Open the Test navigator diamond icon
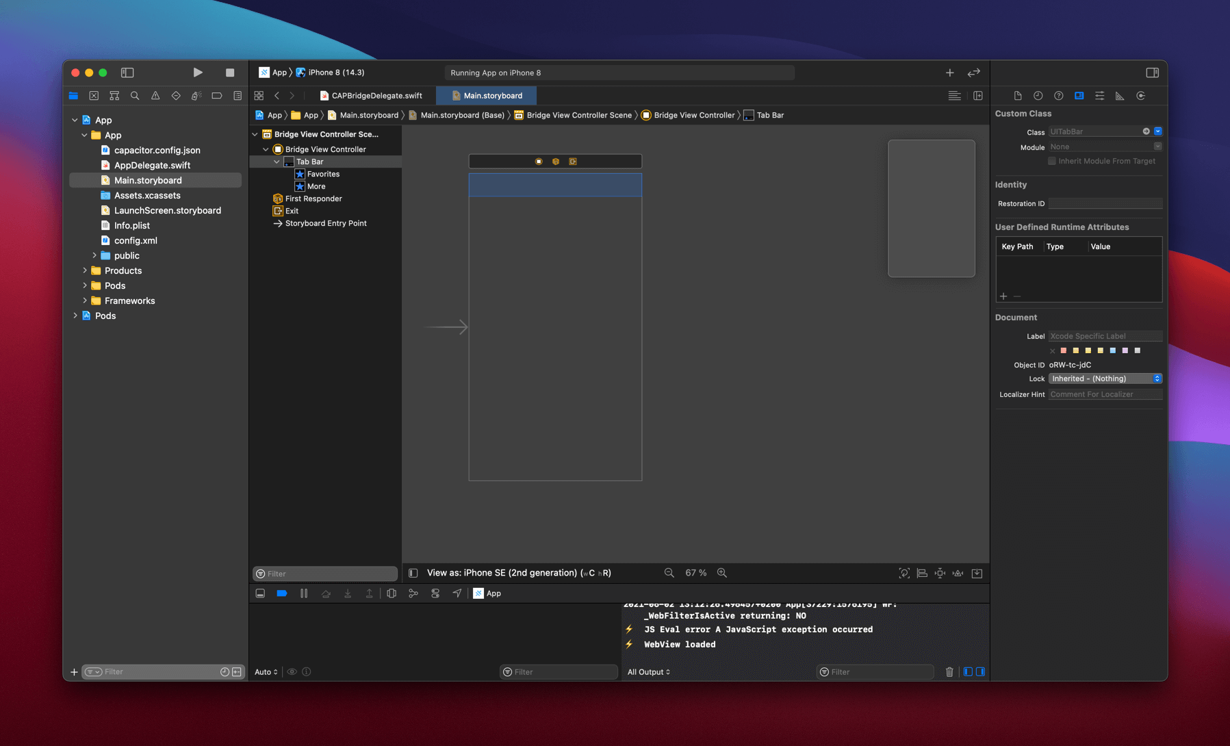 pos(176,96)
